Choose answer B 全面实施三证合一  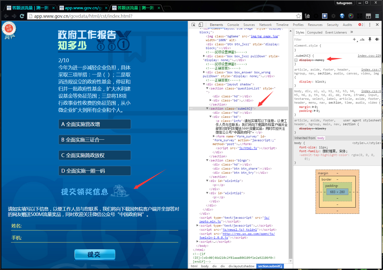[94, 140]
